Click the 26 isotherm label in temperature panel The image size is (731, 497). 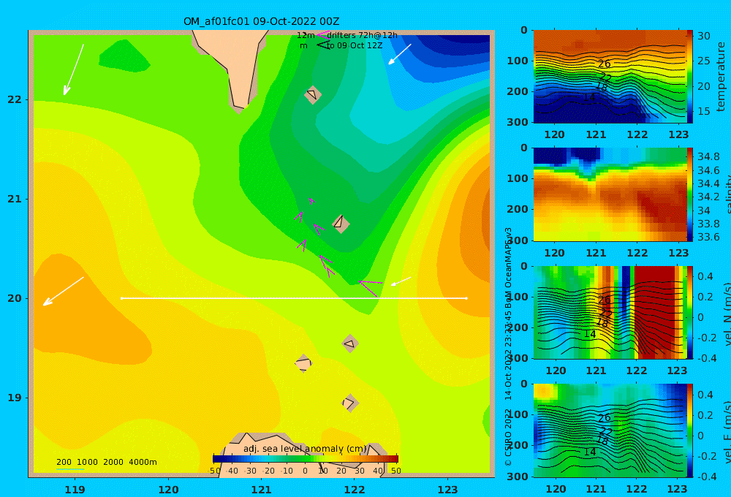(605, 64)
